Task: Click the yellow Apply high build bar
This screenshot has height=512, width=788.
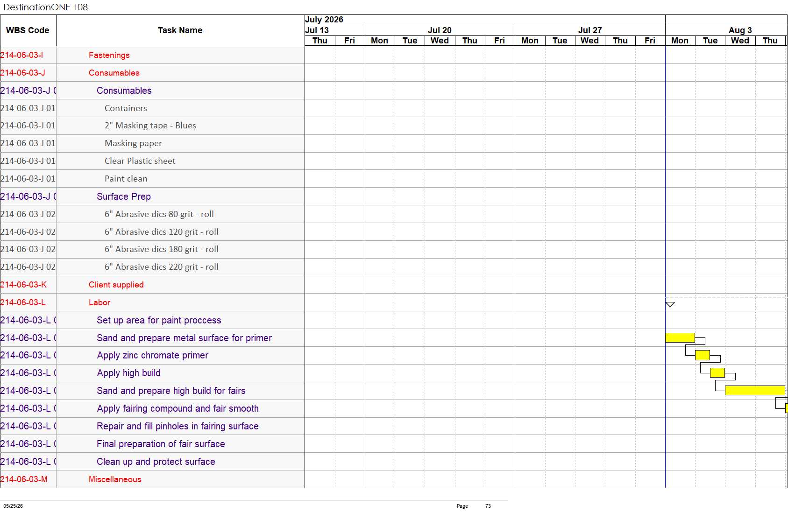Action: tap(717, 372)
